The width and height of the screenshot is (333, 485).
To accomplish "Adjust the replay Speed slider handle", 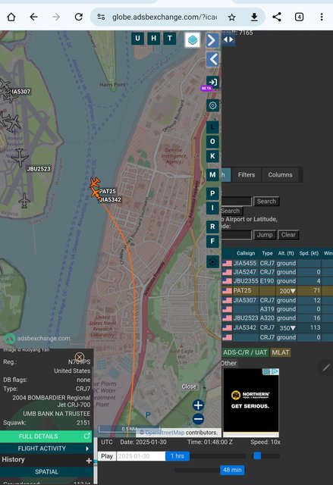I will (x=257, y=455).
